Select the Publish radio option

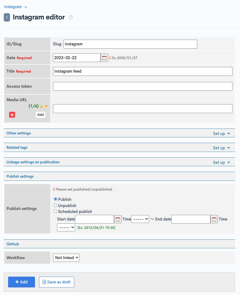(55, 199)
